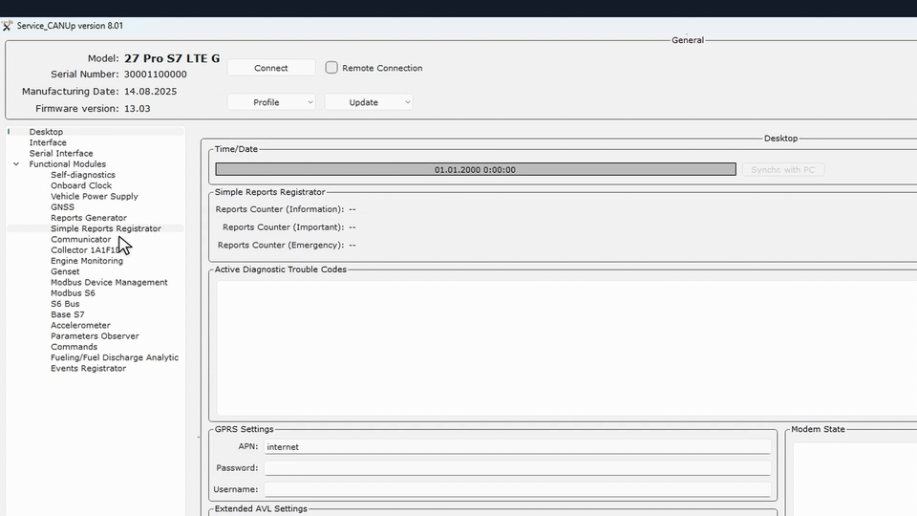The image size is (917, 516).
Task: Select Genset module
Action: [65, 271]
